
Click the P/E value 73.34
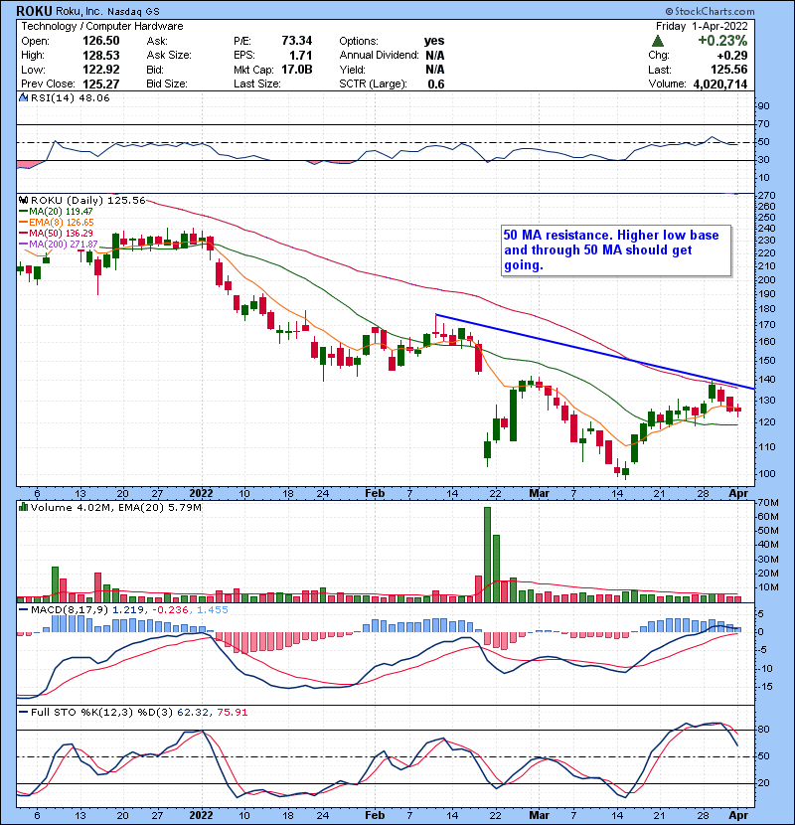tap(297, 41)
